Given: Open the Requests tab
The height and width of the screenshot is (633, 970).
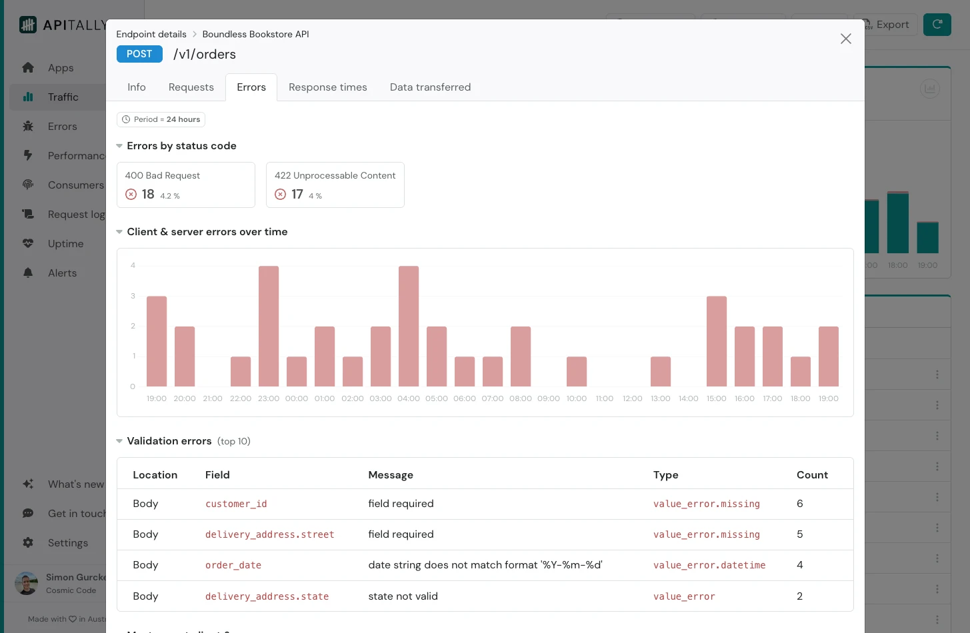Looking at the screenshot, I should [x=191, y=87].
